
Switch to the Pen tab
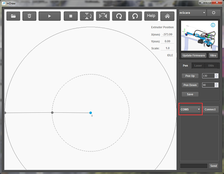click(x=185, y=65)
